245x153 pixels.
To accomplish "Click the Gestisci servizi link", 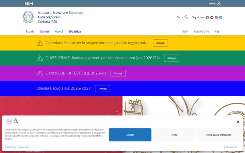I will tap(230, 147).
